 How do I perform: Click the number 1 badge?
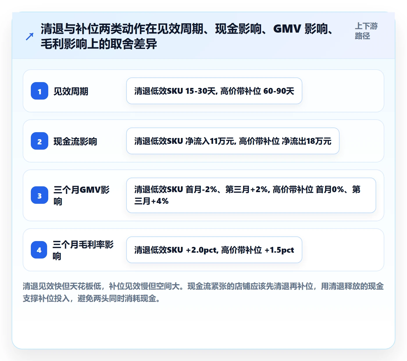tap(40, 91)
